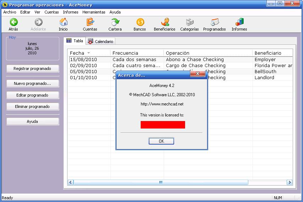
Task: Click the Cada cuatro sema... cell
Action: (x=136, y=65)
